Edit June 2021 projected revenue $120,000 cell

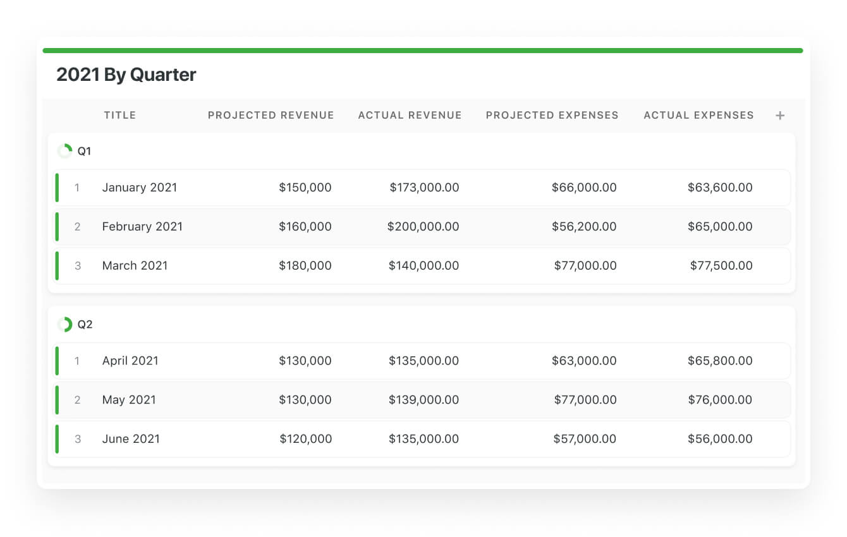coord(306,439)
